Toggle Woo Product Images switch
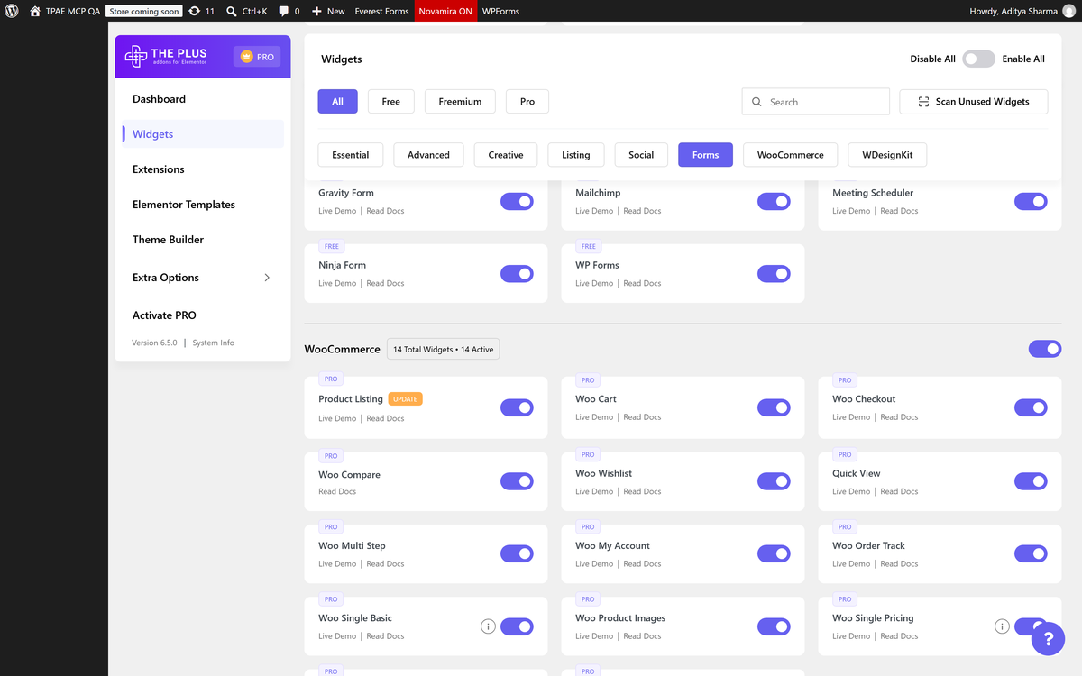 (774, 626)
